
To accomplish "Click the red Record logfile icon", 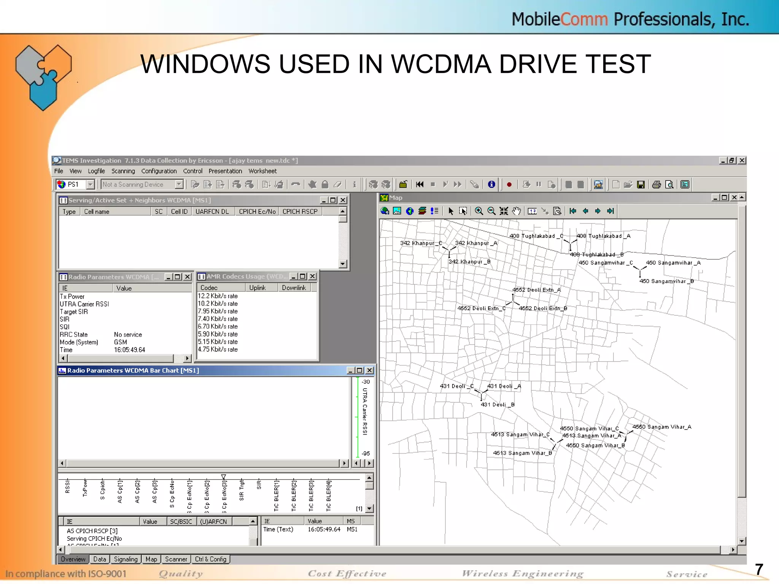I will tap(509, 185).
